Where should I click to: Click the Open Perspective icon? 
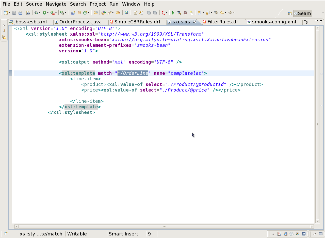(x=290, y=13)
